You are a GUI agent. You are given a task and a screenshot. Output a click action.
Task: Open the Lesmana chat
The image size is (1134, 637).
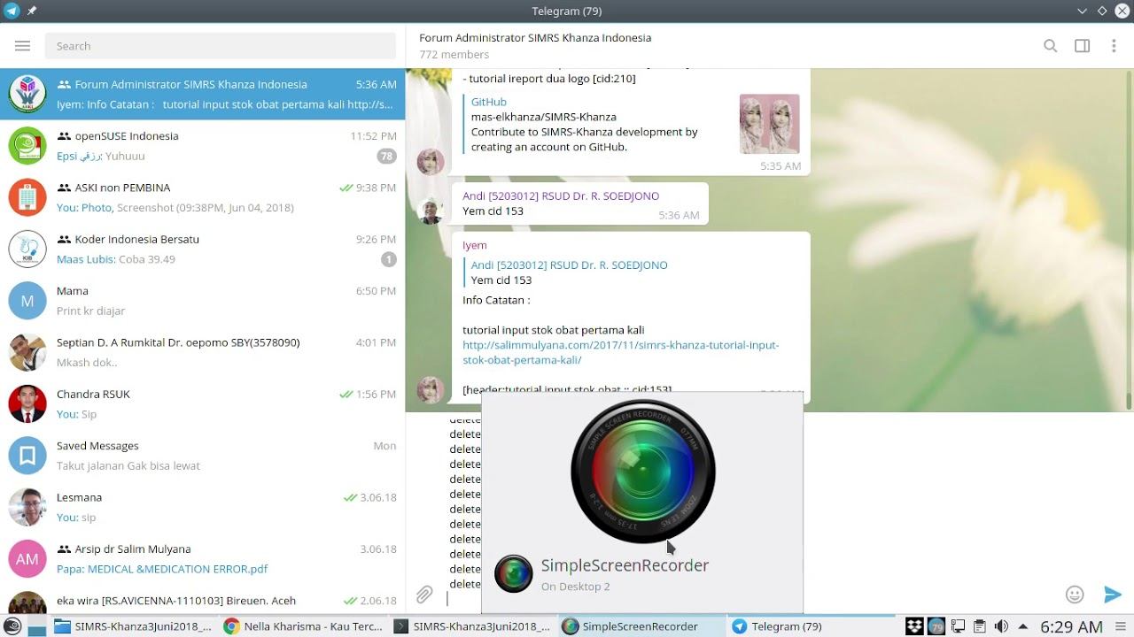[x=203, y=507]
